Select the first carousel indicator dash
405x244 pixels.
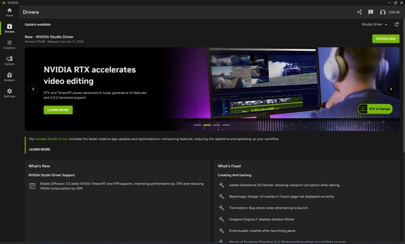click(x=197, y=125)
